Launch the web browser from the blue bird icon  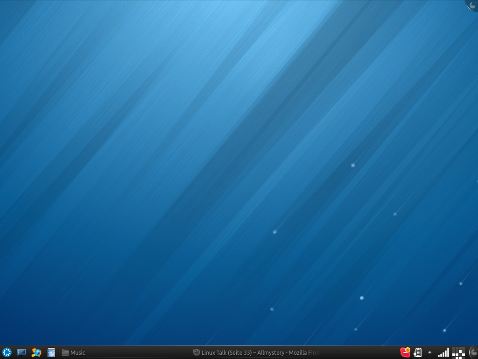click(x=36, y=352)
